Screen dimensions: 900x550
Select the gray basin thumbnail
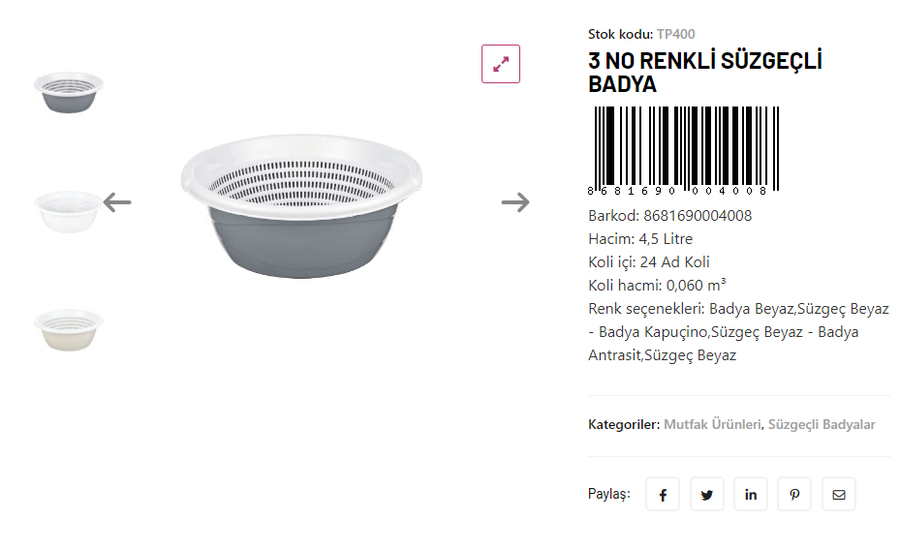tap(69, 91)
